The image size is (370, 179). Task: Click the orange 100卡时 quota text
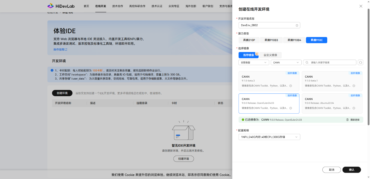tap(97, 70)
